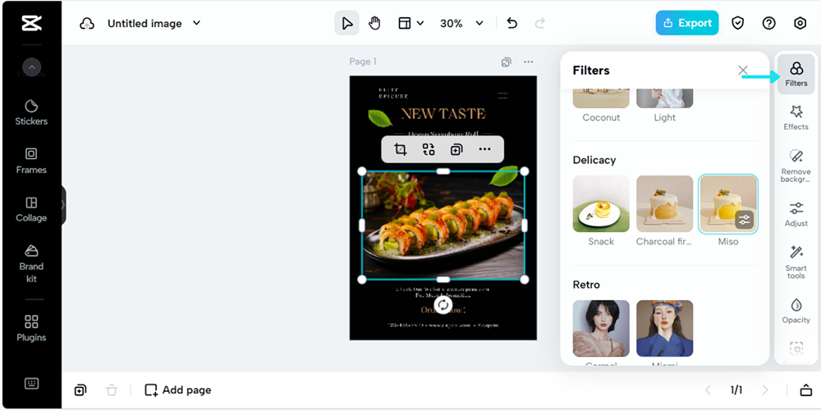Open the layout resize icon
This screenshot has height=410, width=821.
click(x=404, y=23)
